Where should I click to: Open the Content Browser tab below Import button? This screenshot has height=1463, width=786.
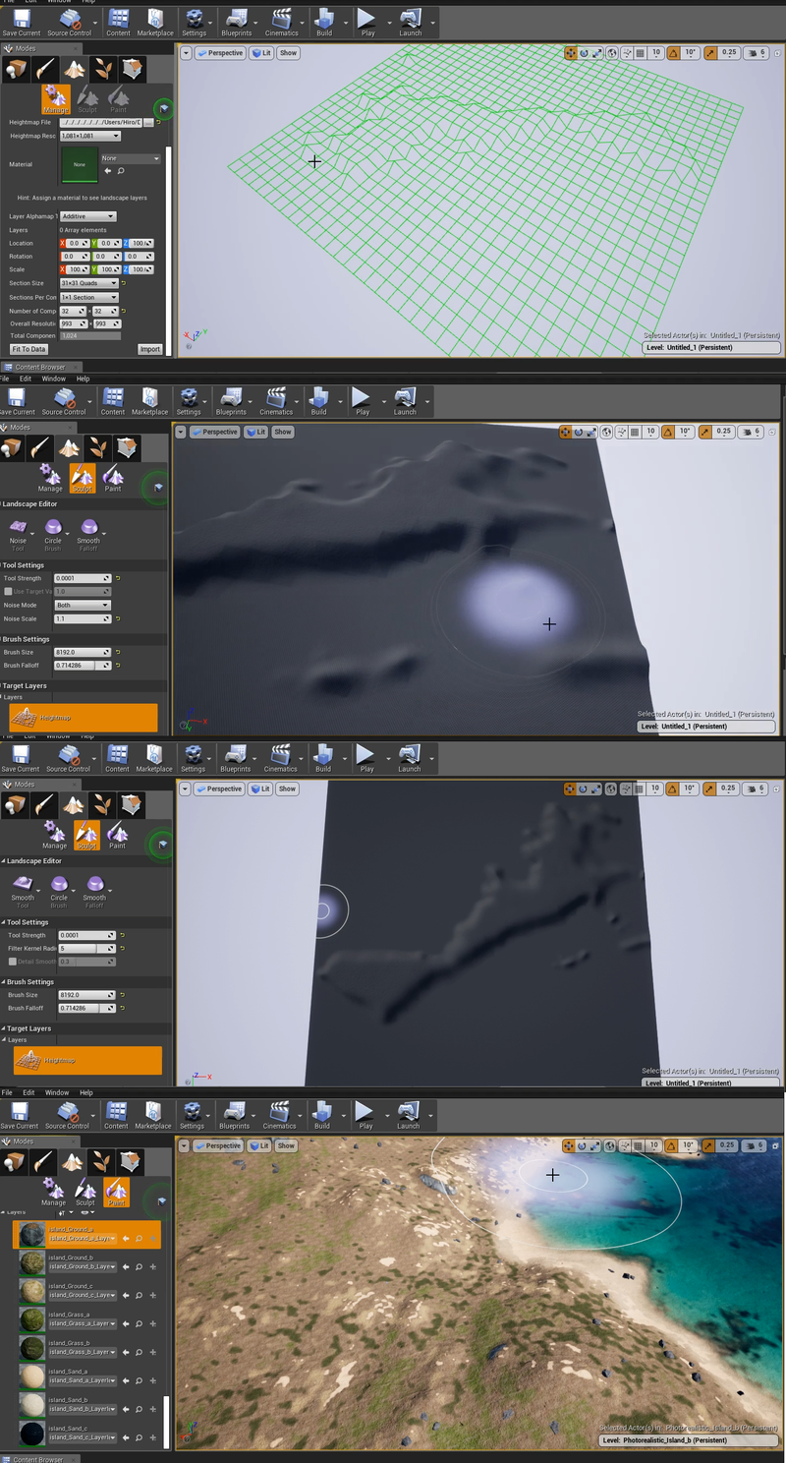[x=39, y=367]
